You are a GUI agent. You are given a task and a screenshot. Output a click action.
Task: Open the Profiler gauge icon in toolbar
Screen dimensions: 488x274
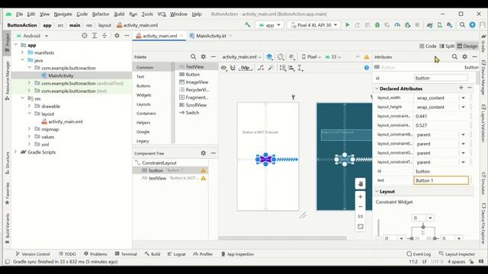coord(397,25)
